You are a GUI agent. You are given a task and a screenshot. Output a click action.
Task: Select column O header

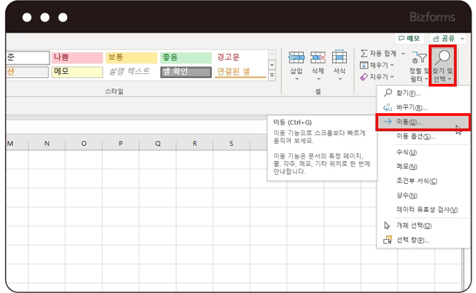(84, 144)
